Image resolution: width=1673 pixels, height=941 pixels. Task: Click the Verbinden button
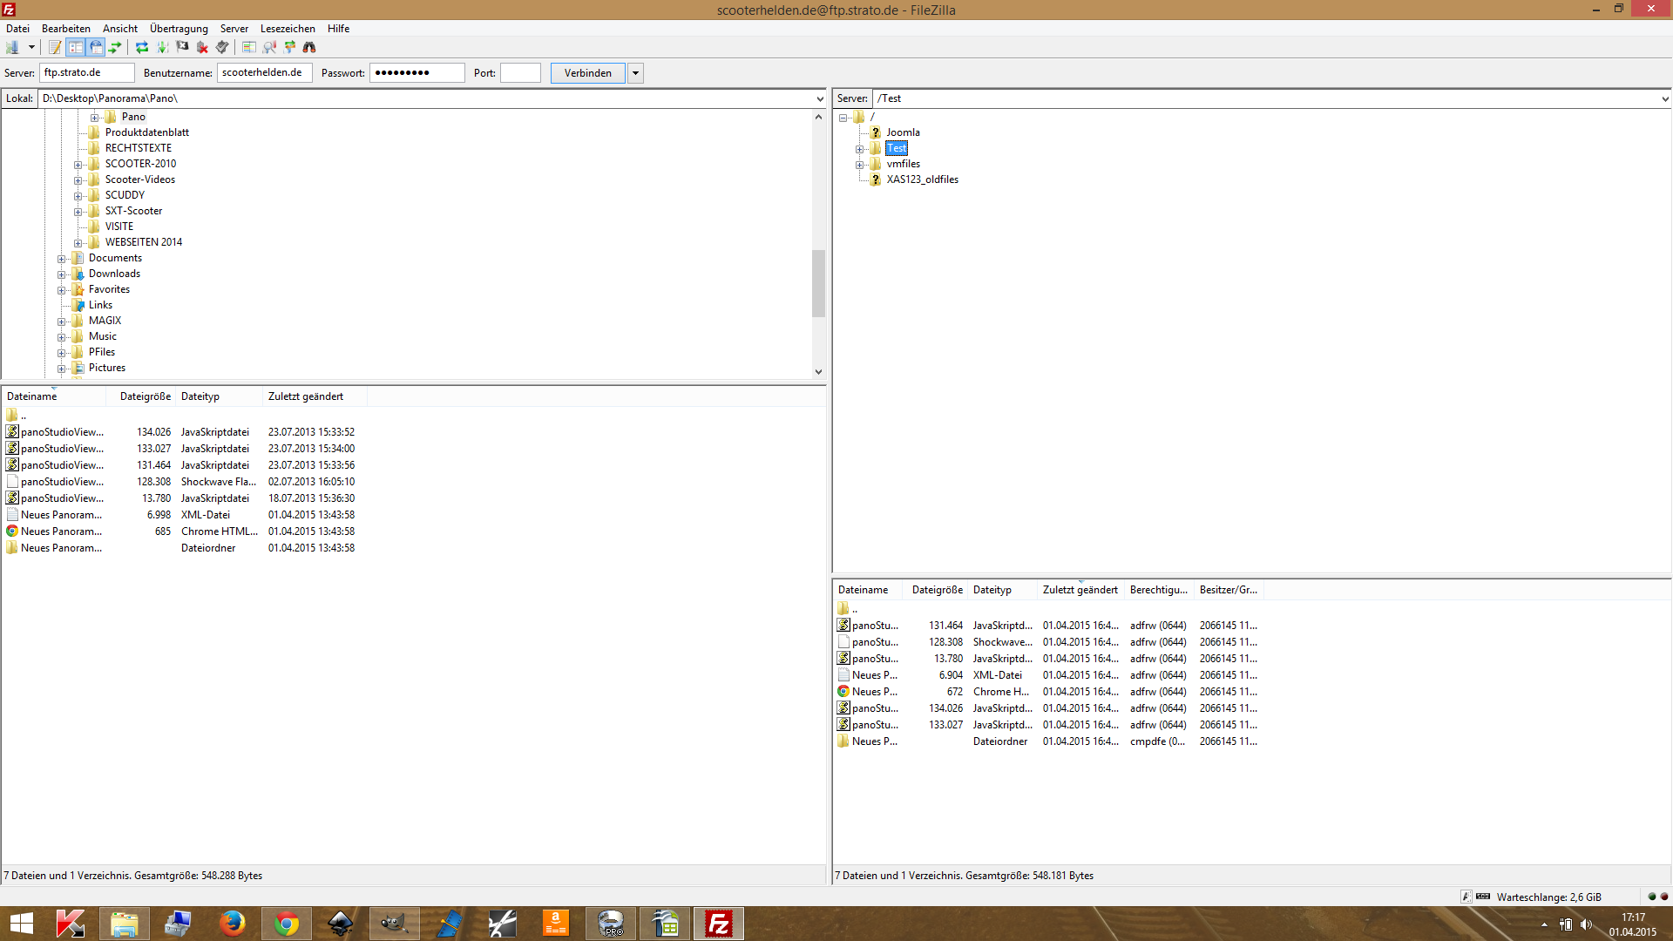(587, 73)
